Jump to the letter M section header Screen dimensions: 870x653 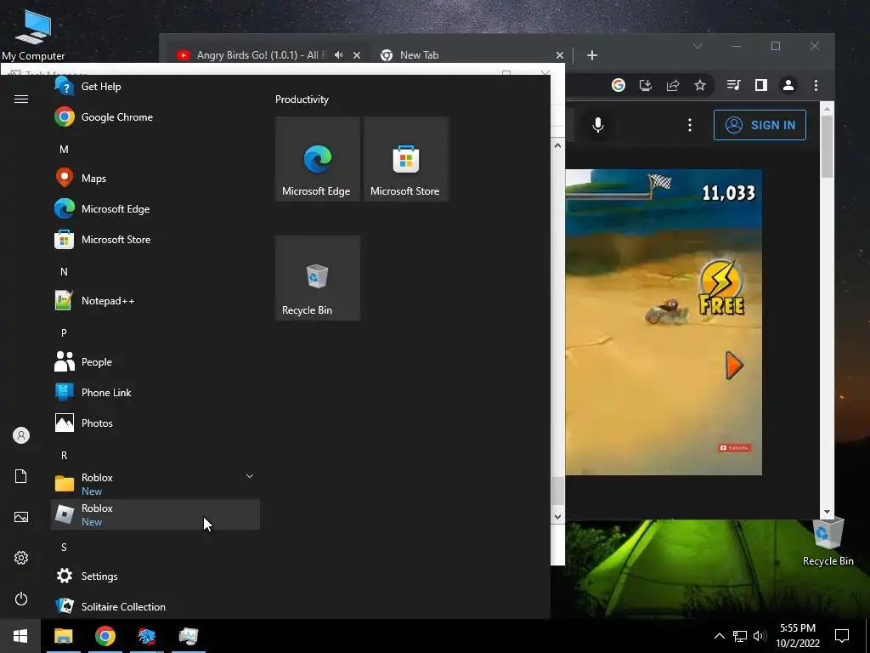point(64,150)
